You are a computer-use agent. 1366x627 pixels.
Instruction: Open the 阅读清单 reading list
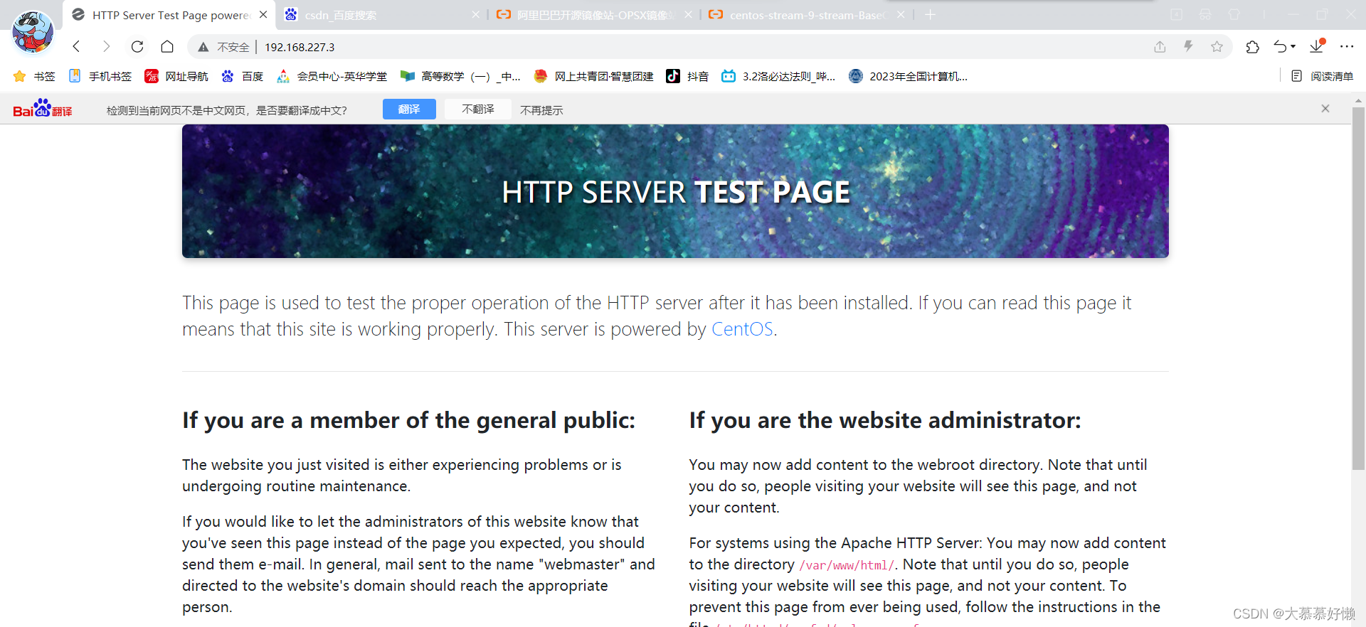(1322, 76)
